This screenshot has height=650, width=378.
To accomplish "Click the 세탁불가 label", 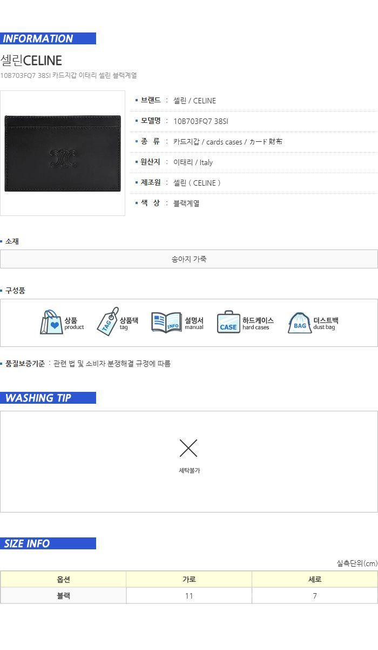I will pos(190,470).
